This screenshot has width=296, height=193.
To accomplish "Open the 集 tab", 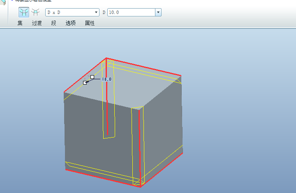I will pyautogui.click(x=20, y=23).
